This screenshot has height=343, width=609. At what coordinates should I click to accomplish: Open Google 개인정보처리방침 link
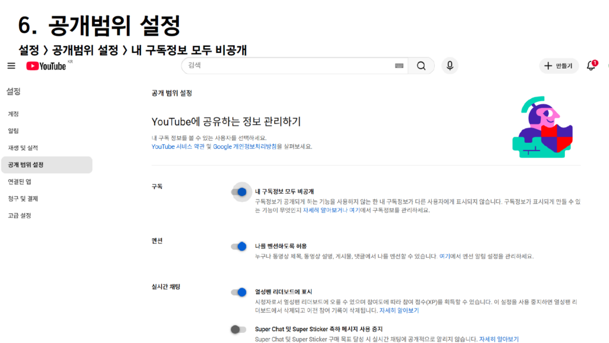coord(245,146)
